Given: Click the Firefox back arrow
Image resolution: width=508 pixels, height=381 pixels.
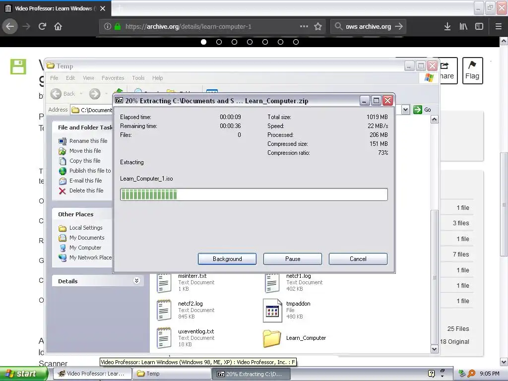Looking at the screenshot, I should pyautogui.click(x=10, y=26).
